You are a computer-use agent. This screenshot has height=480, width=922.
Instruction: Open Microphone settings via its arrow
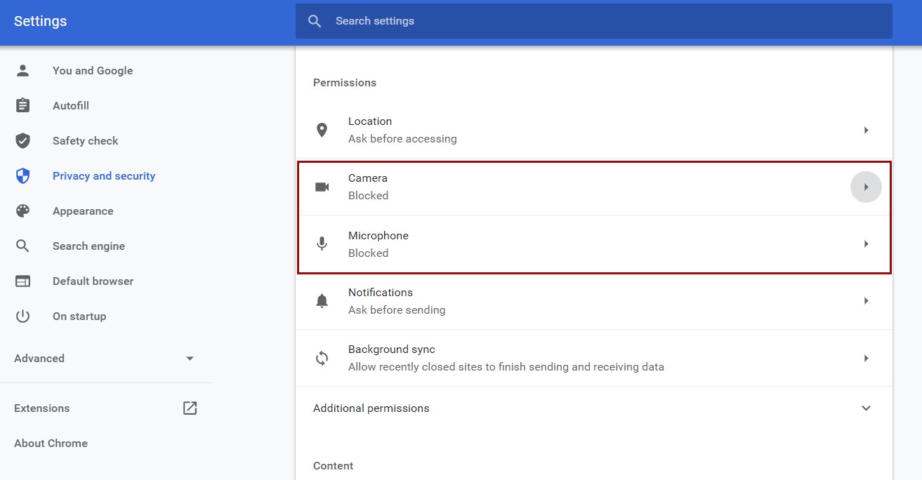866,244
